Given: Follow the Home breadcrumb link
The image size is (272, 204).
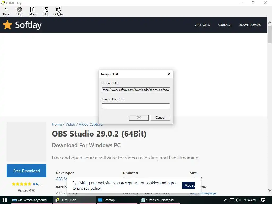Looking at the screenshot, I should coord(57,124).
